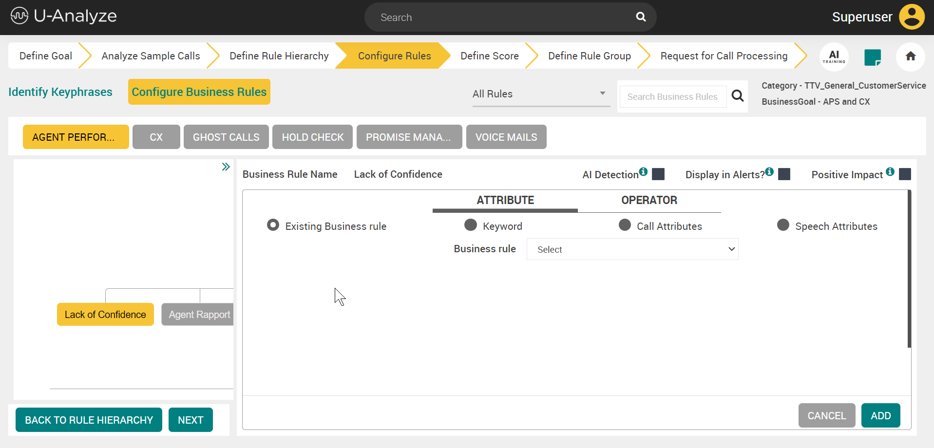Switch to Configure Business Rules tab

199,92
